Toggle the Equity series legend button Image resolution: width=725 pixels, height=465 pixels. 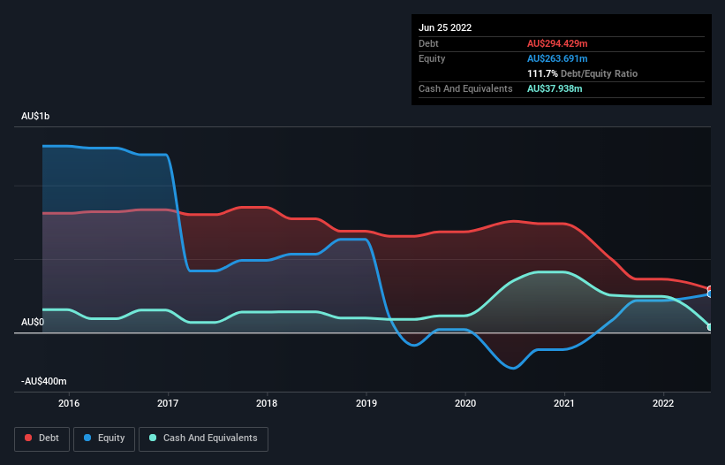pos(104,438)
